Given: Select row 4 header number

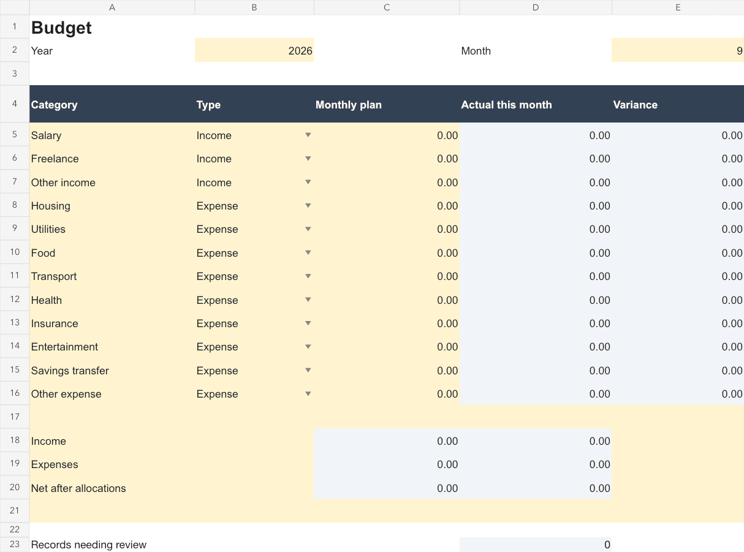Looking at the screenshot, I should point(15,104).
